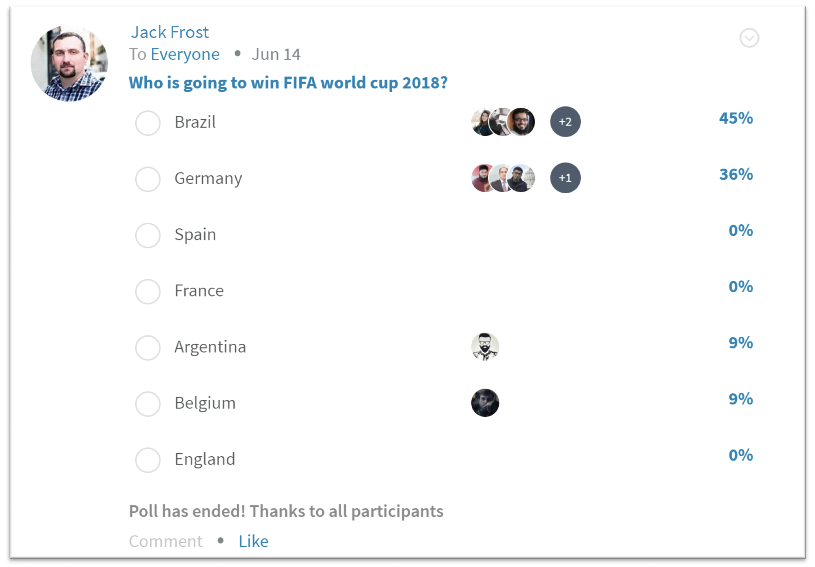Open the Jack Frost name link

170,32
